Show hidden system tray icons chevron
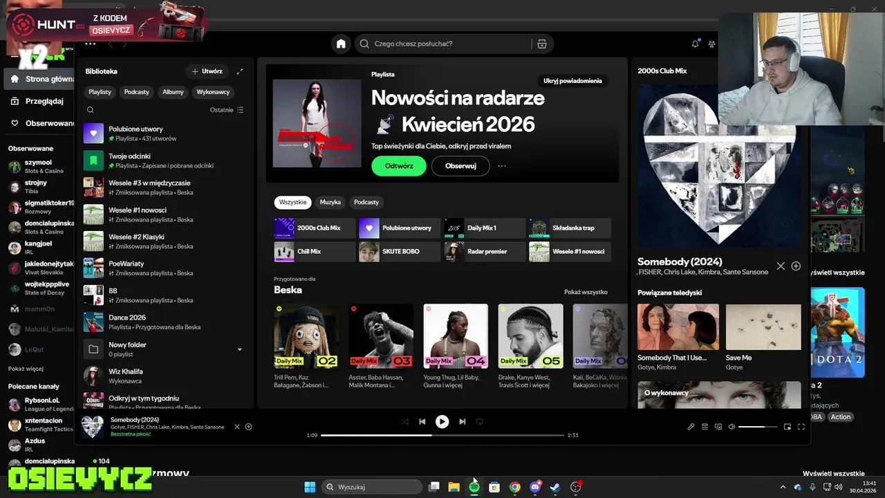Viewport: 885px width, 498px height. click(783, 487)
